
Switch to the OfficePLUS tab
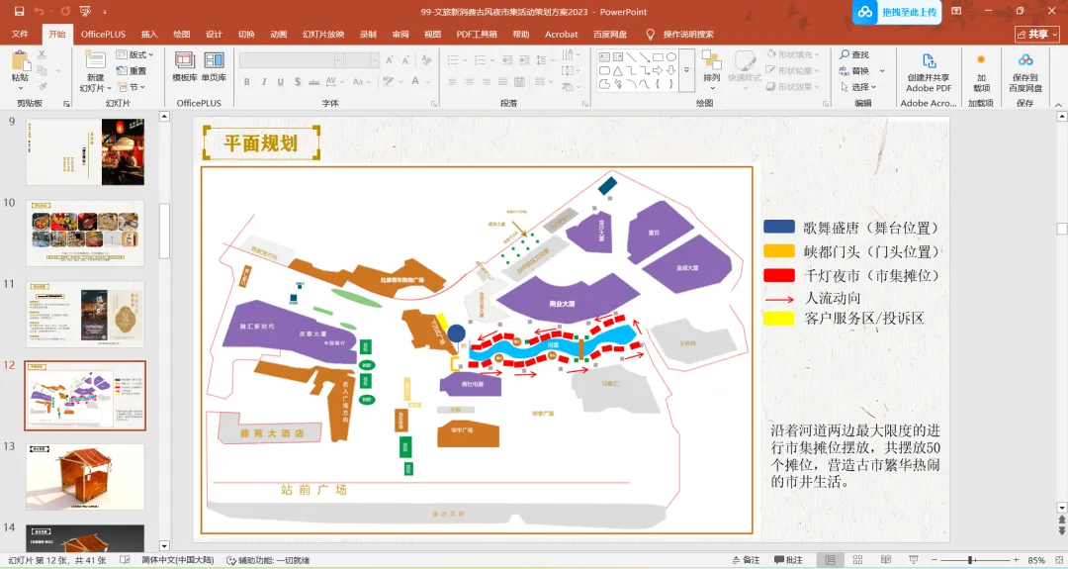click(x=103, y=34)
